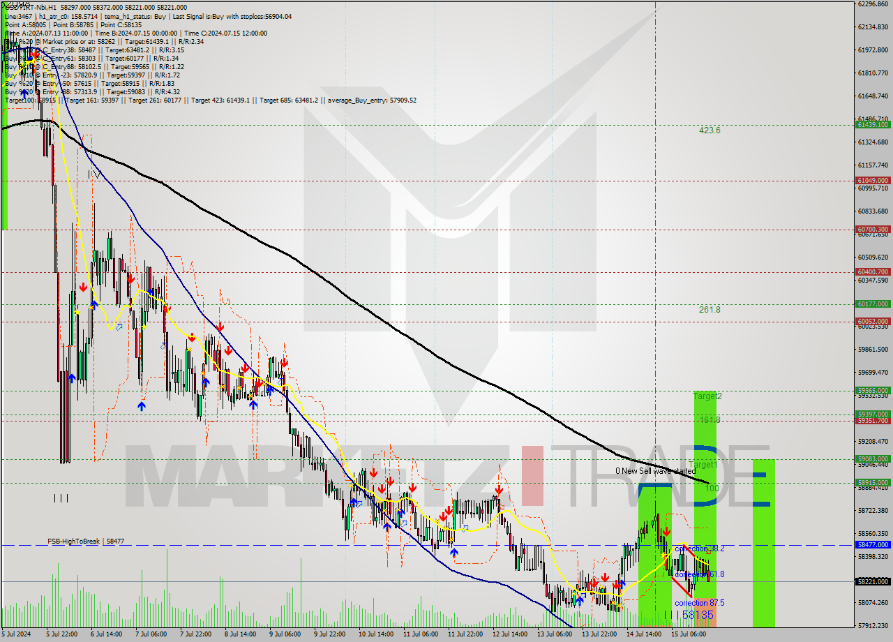Click the Target2 label on the chart
Viewport: 893px width, 642px height.
707,396
